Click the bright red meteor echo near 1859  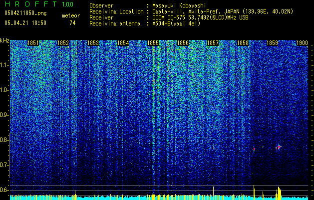pos(279,147)
